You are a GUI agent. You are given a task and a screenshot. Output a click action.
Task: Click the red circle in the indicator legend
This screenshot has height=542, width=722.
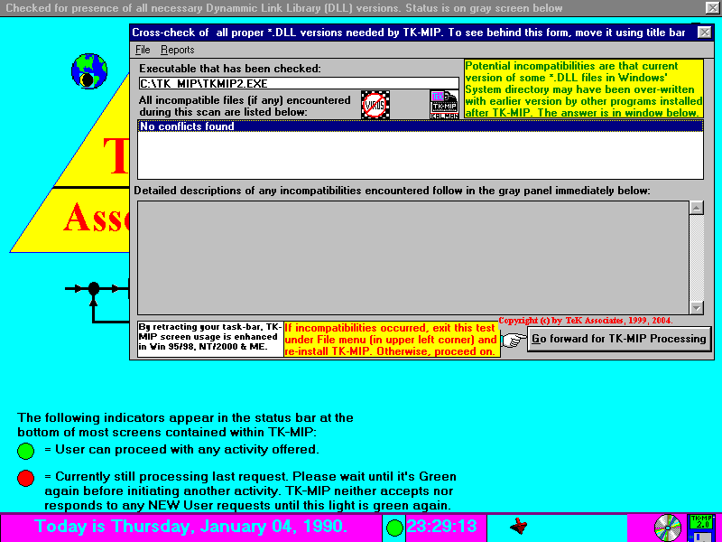pos(26,478)
